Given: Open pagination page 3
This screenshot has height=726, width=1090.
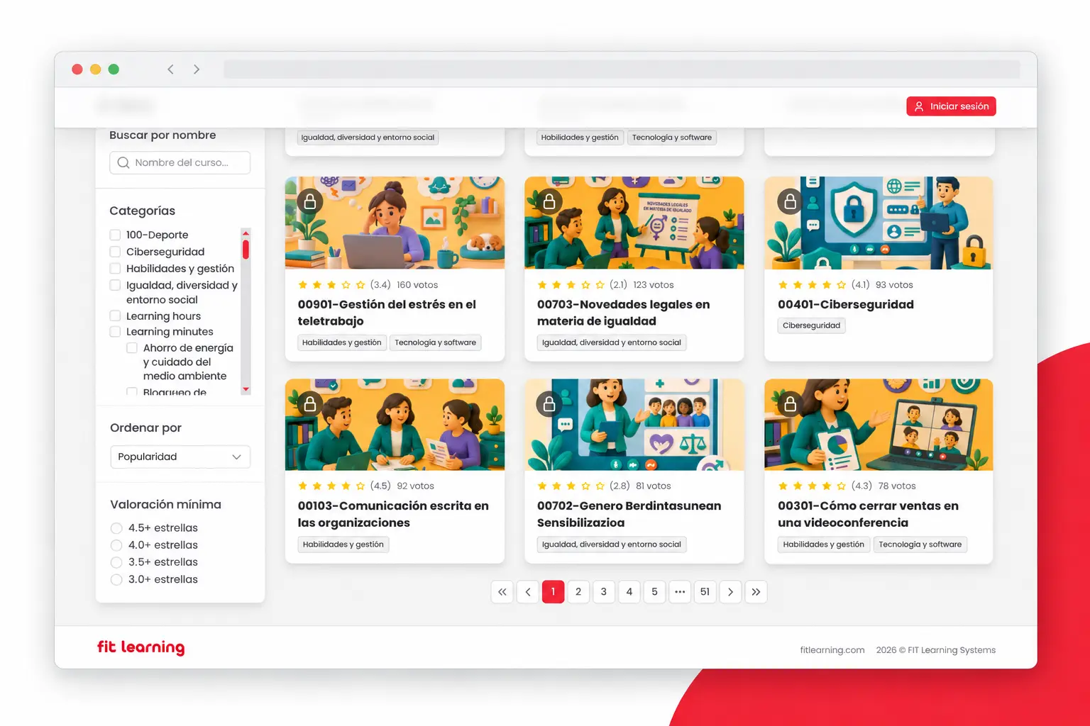Looking at the screenshot, I should pos(604,592).
